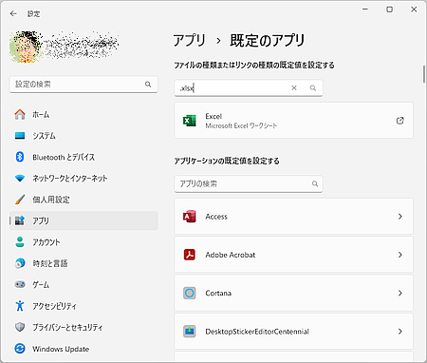Screen dimensions: 427x363
Task: Click the Adobe Acrobat icon
Action: 190,255
